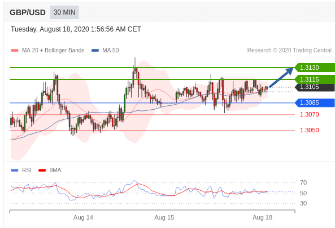Toggle the RSI legend label
335x228 pixels.
point(27,171)
